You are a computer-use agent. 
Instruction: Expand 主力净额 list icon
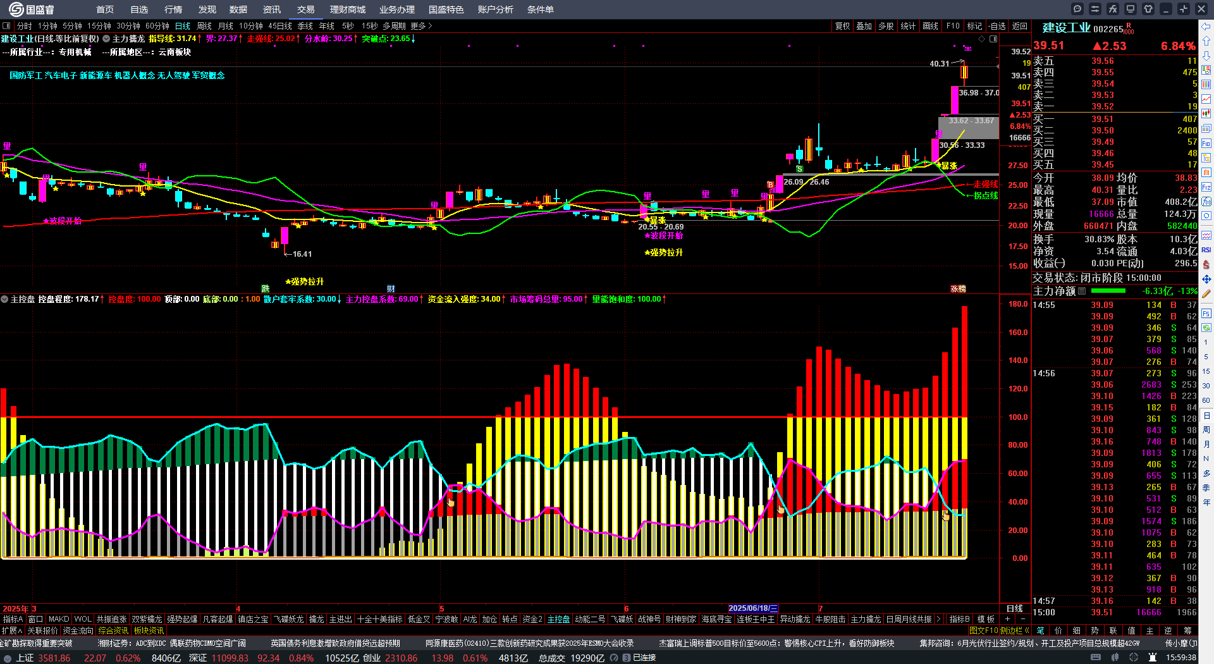tap(1082, 291)
